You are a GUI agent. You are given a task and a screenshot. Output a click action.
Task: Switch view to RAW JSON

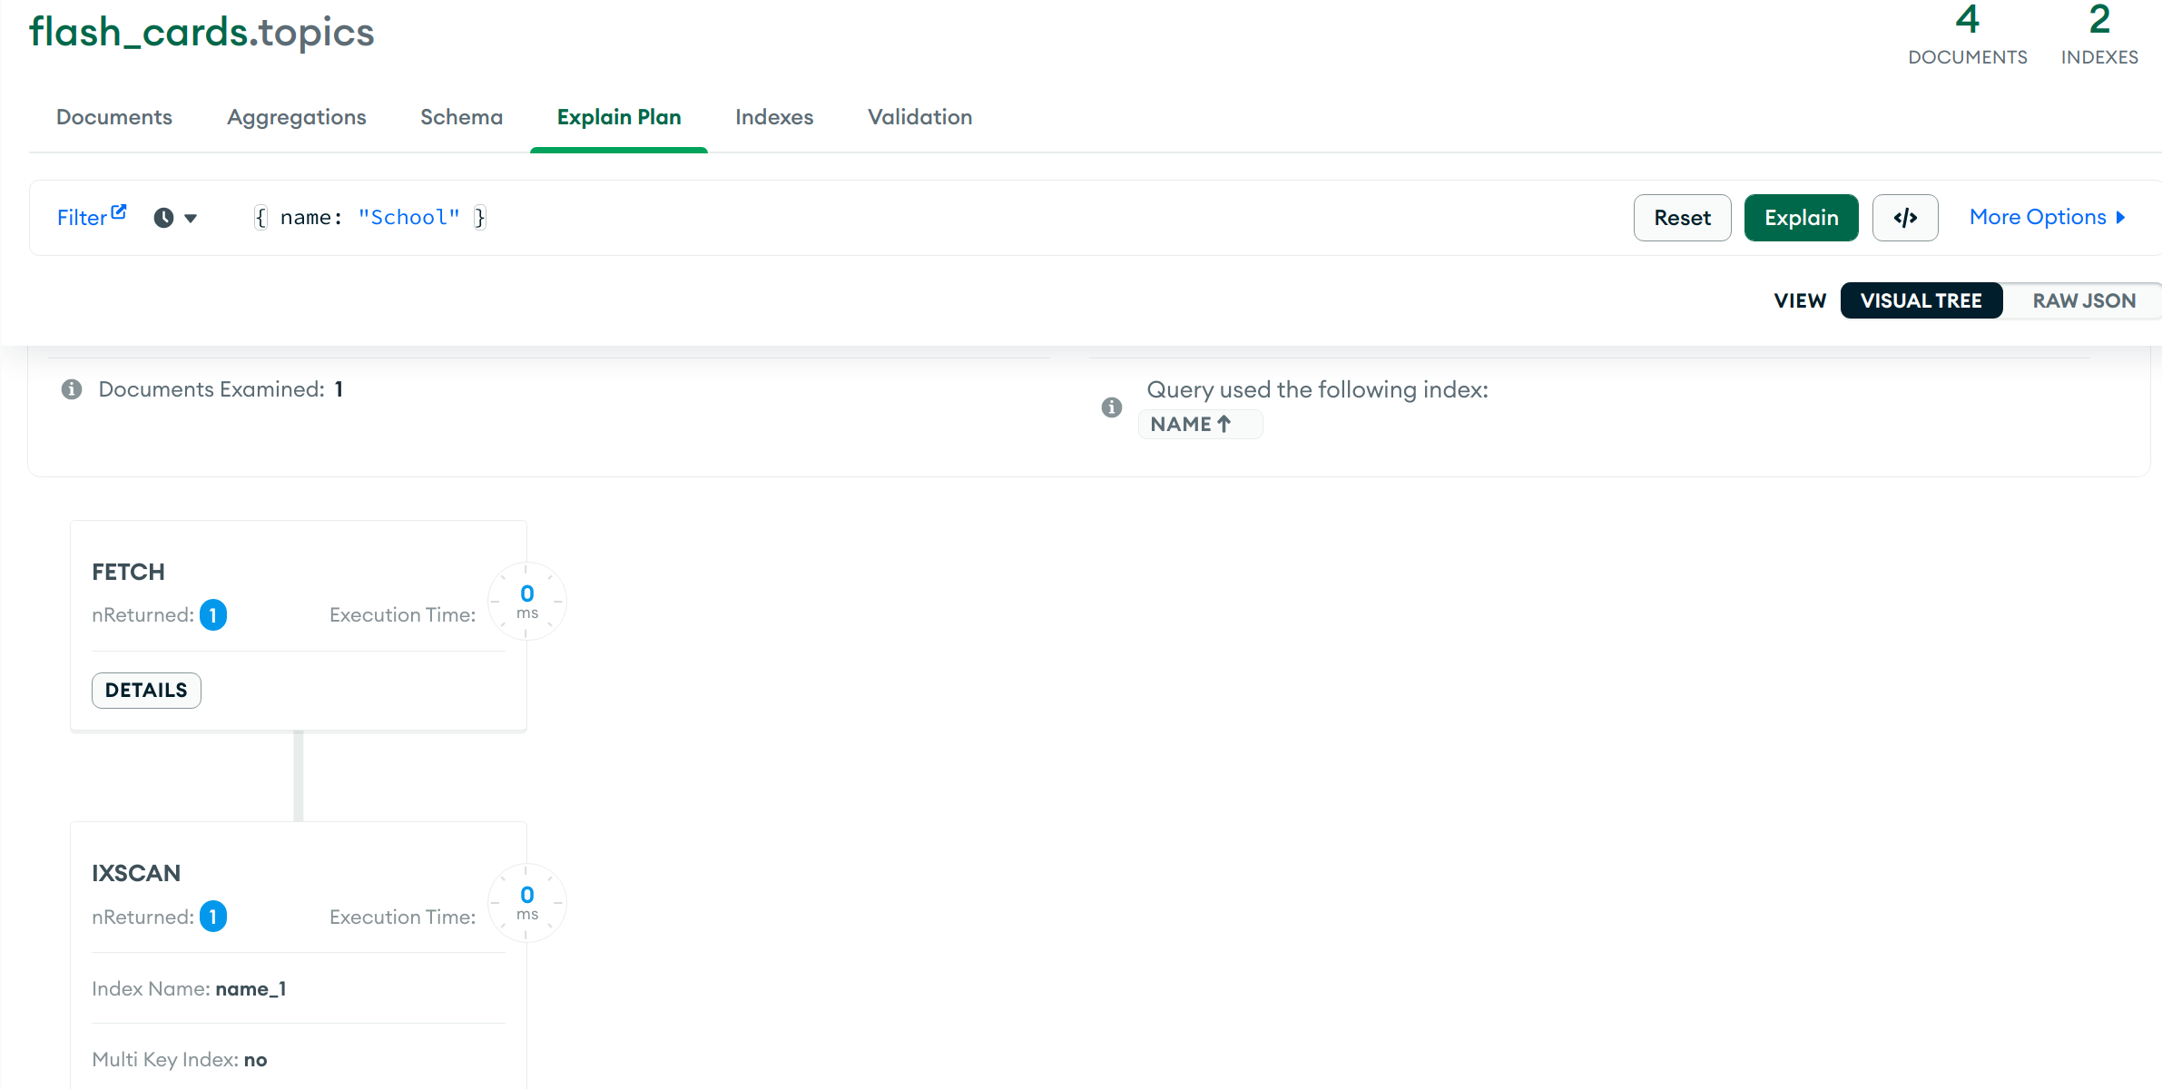[x=2084, y=300]
